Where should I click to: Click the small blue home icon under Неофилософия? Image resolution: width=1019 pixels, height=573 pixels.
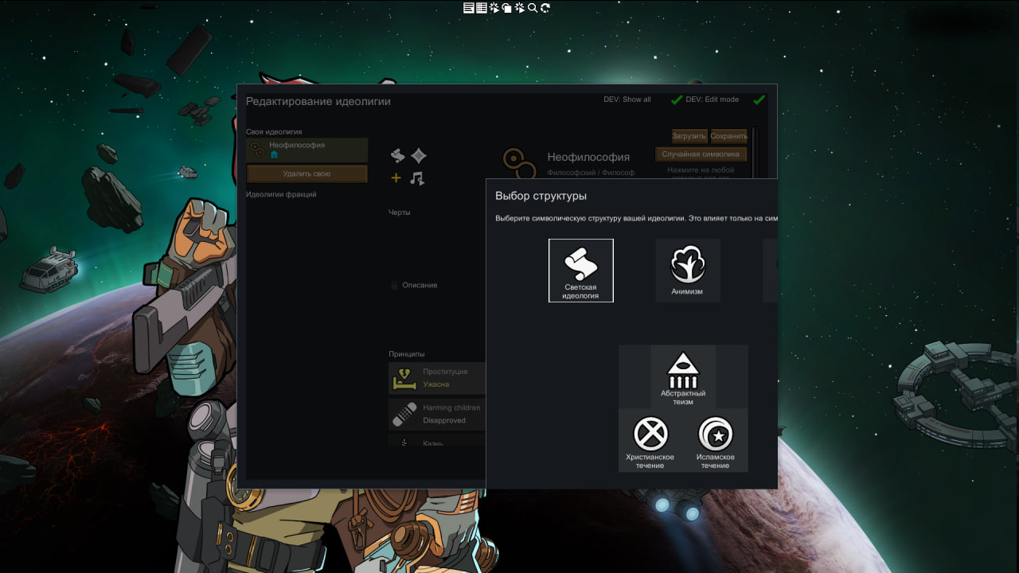pyautogui.click(x=274, y=154)
